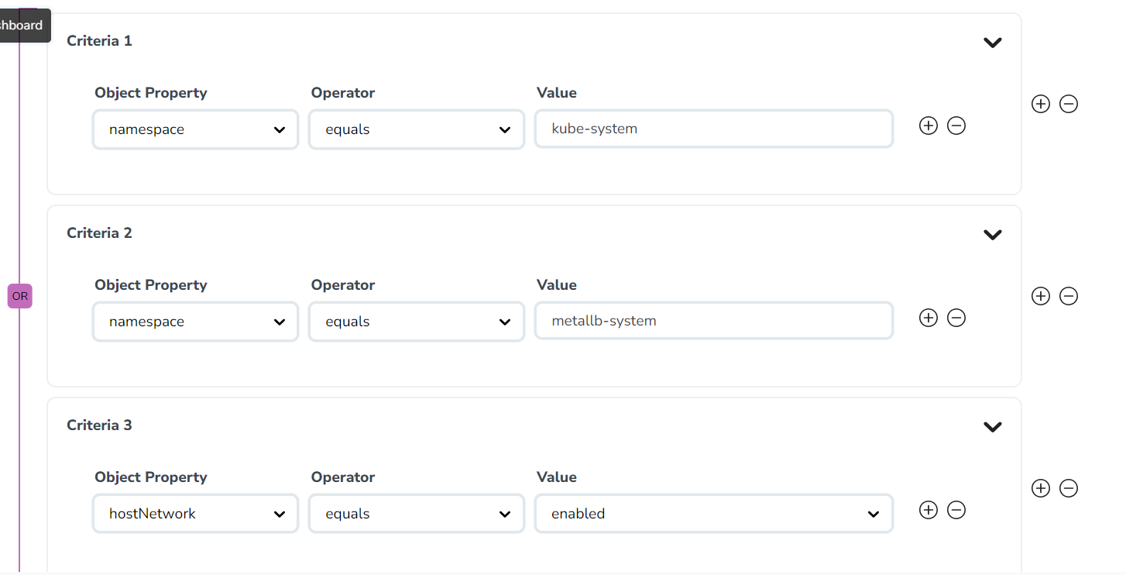Toggle the OR logic operator badge

[x=20, y=296]
